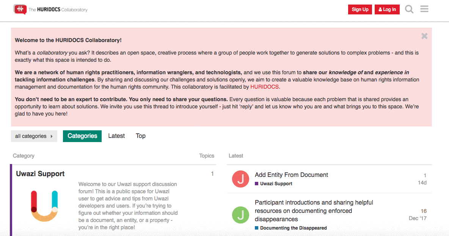
Task: Open the Uwazi Support category heading
Action: pyautogui.click(x=40, y=173)
